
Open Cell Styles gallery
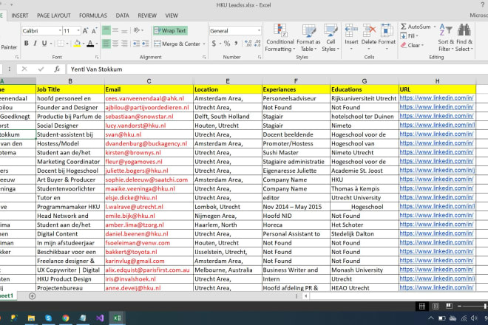tap(331, 38)
